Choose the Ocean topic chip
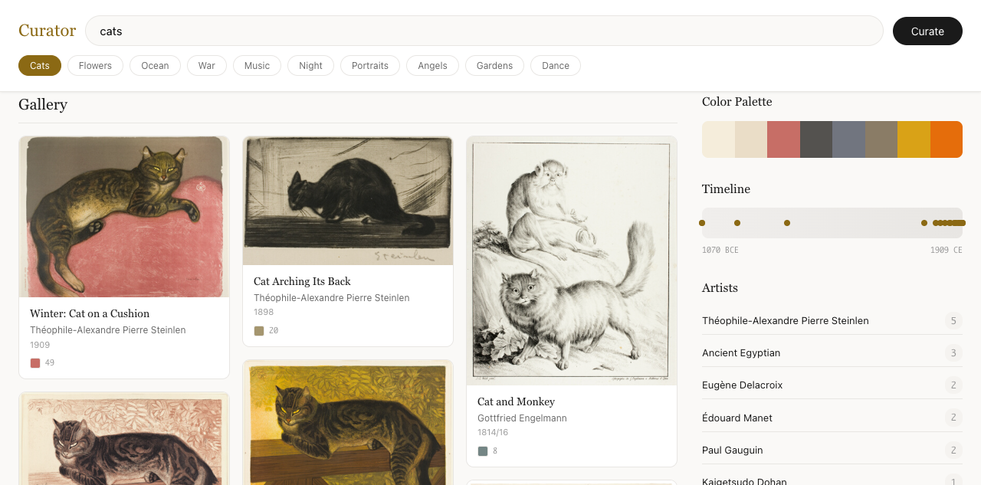The height and width of the screenshot is (485, 981). pyautogui.click(x=155, y=66)
